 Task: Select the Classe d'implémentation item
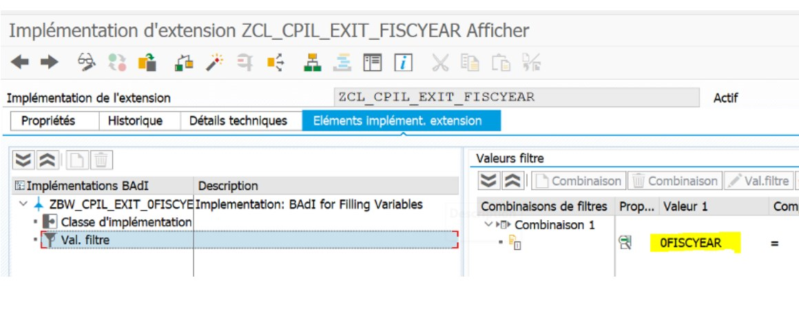click(126, 222)
